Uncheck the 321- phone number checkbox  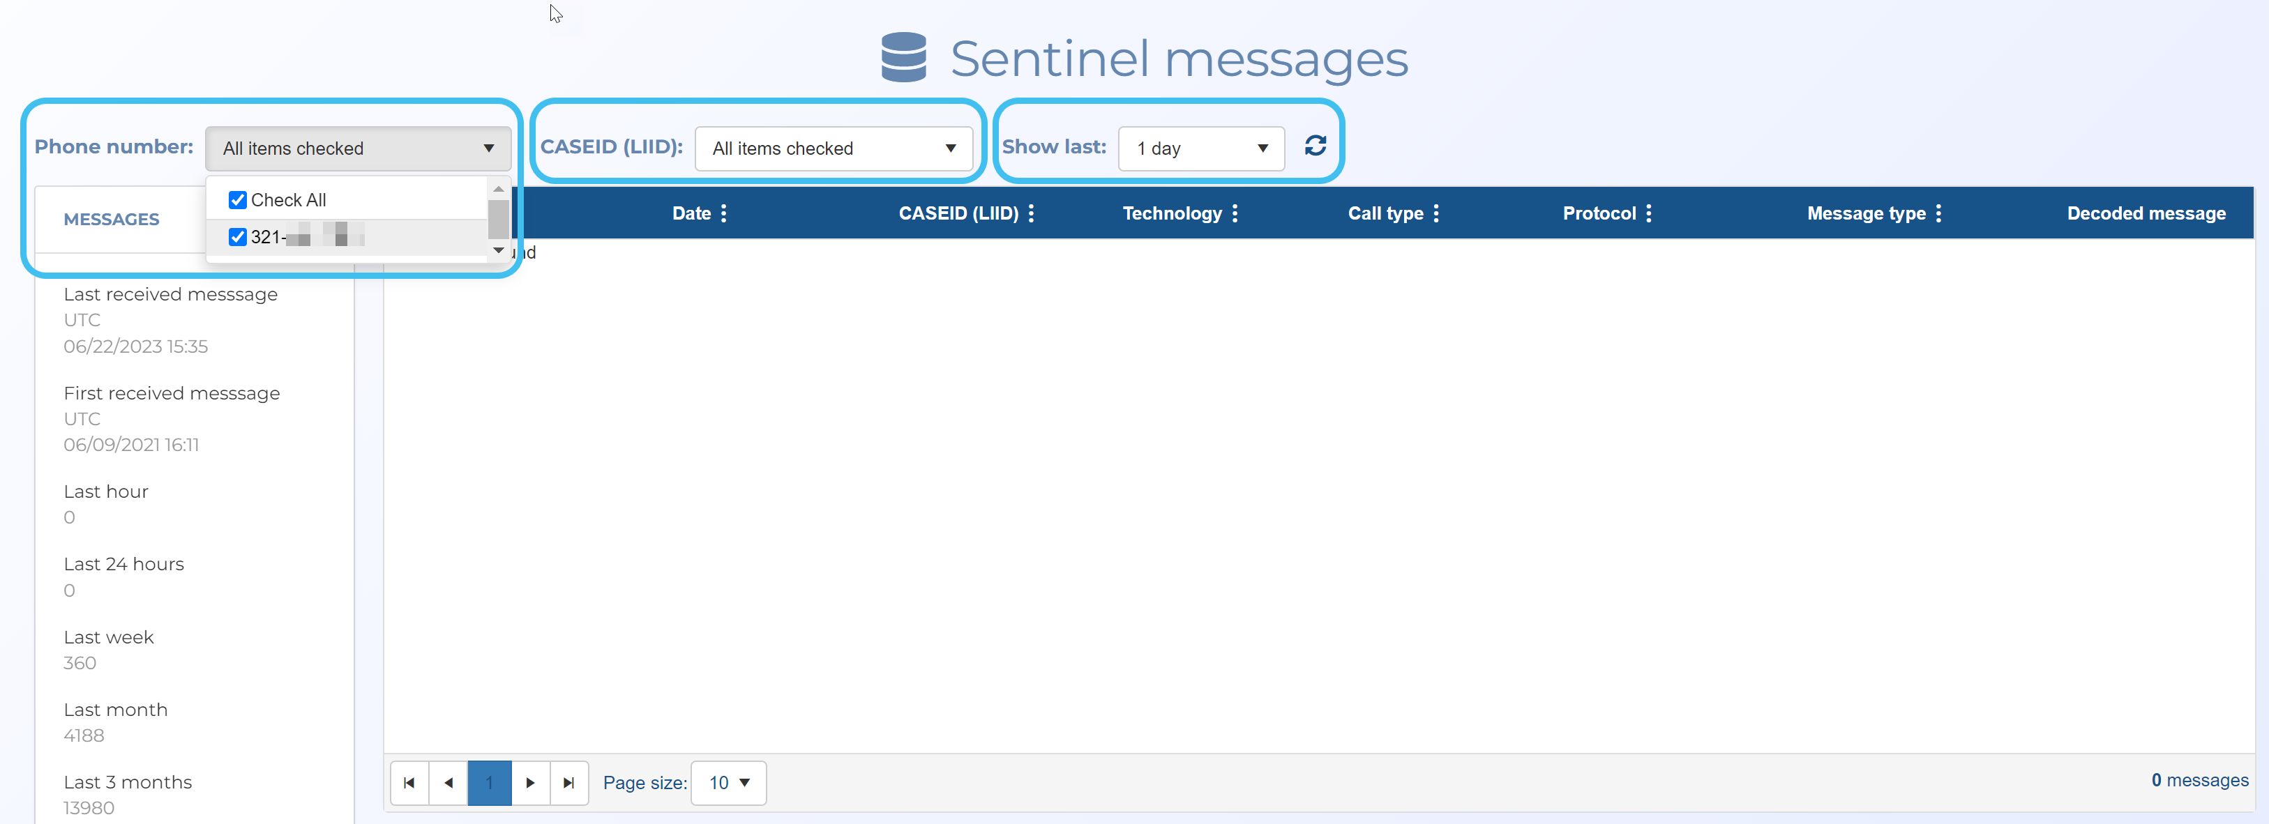238,237
